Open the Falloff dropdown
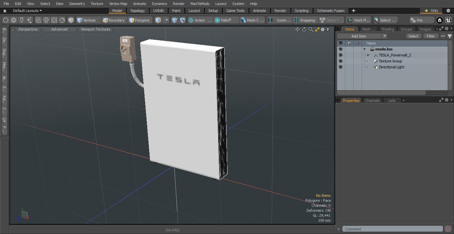 click(226, 20)
